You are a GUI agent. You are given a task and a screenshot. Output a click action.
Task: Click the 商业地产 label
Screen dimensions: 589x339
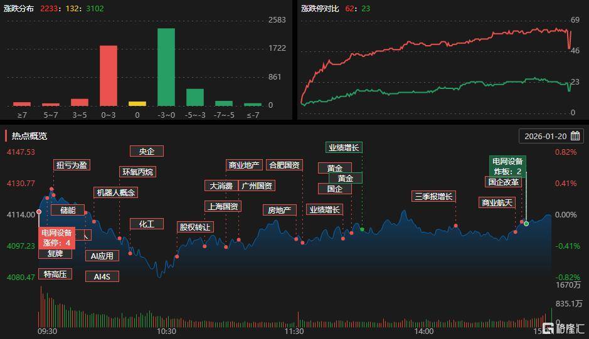pyautogui.click(x=244, y=165)
